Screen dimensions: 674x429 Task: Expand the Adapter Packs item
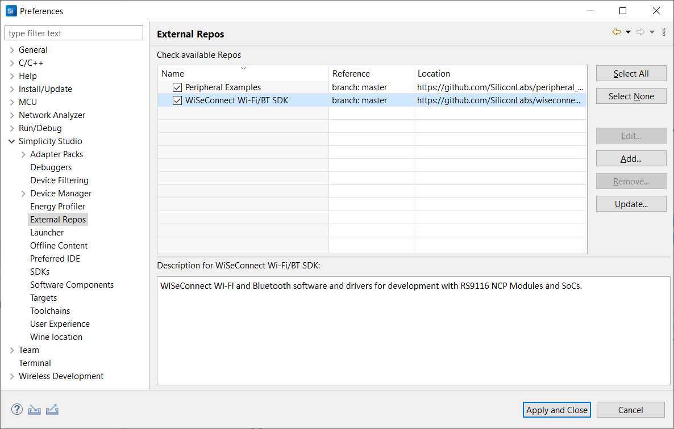[x=23, y=154]
